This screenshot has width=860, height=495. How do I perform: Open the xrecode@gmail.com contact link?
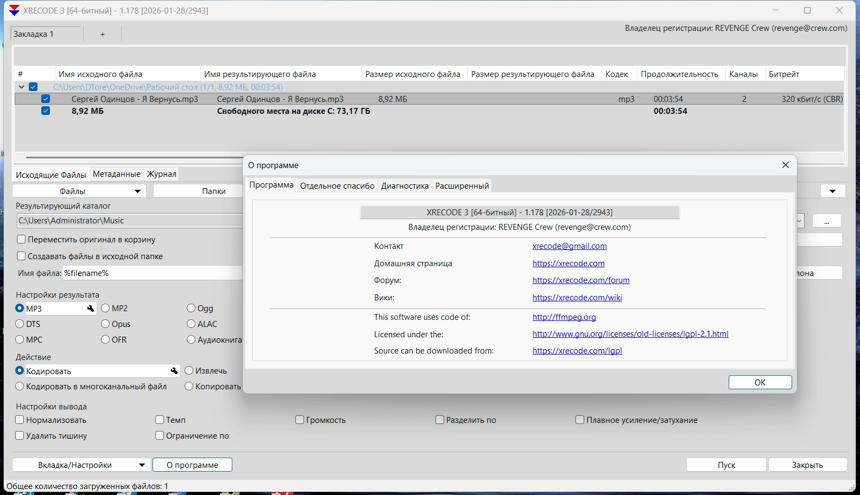click(x=570, y=246)
